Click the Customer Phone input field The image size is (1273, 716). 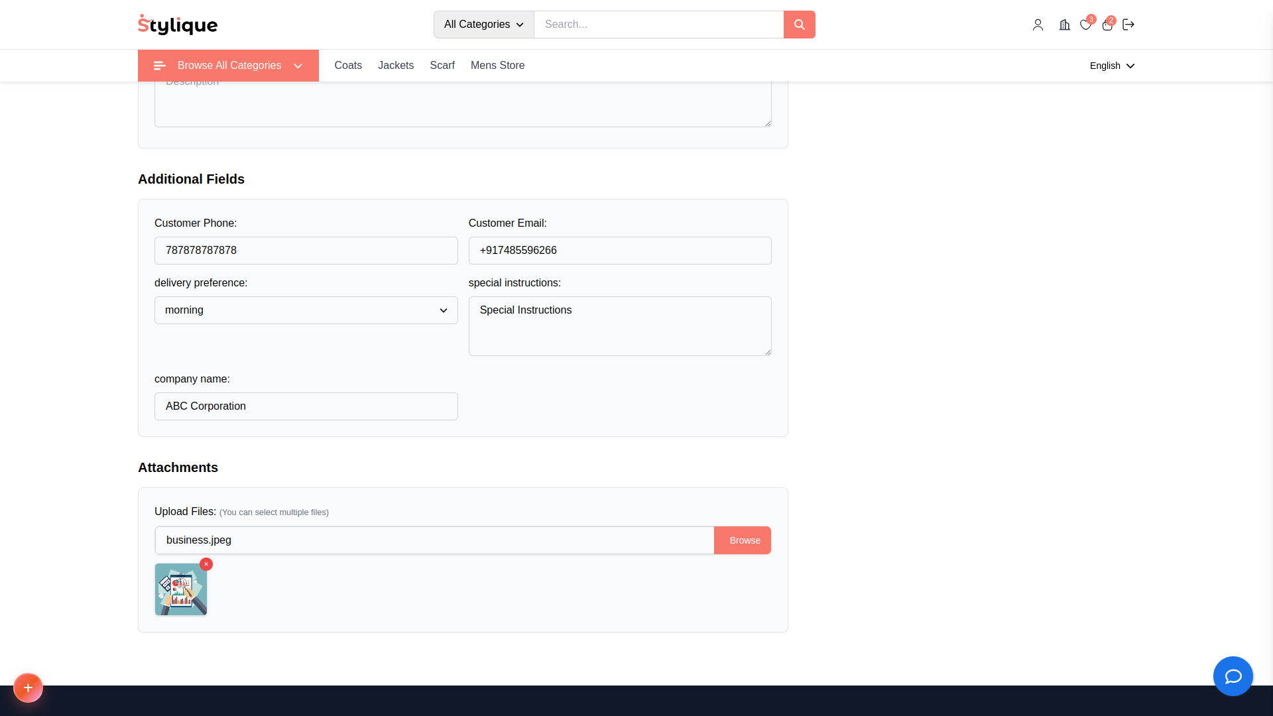click(306, 251)
